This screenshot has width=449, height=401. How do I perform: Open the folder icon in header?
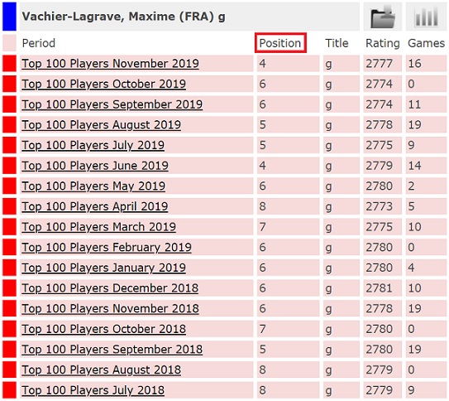tap(383, 17)
